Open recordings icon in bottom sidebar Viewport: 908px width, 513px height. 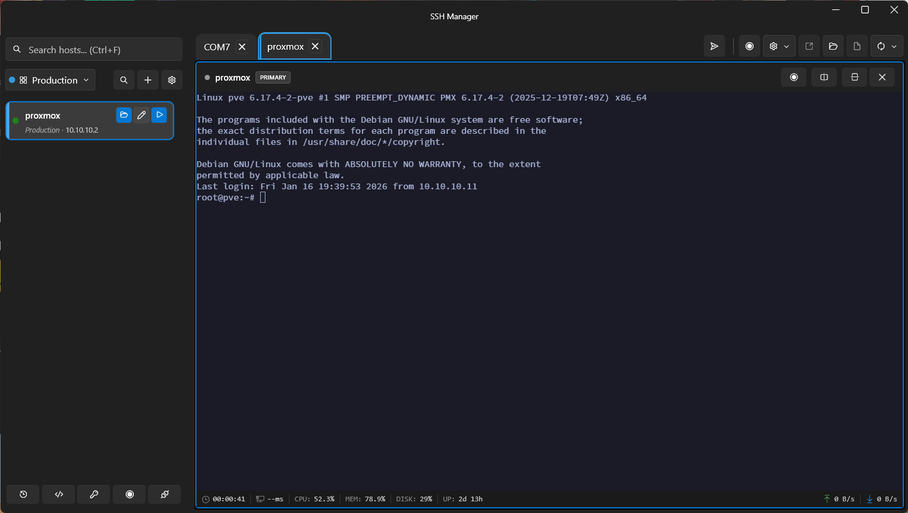[x=130, y=494]
